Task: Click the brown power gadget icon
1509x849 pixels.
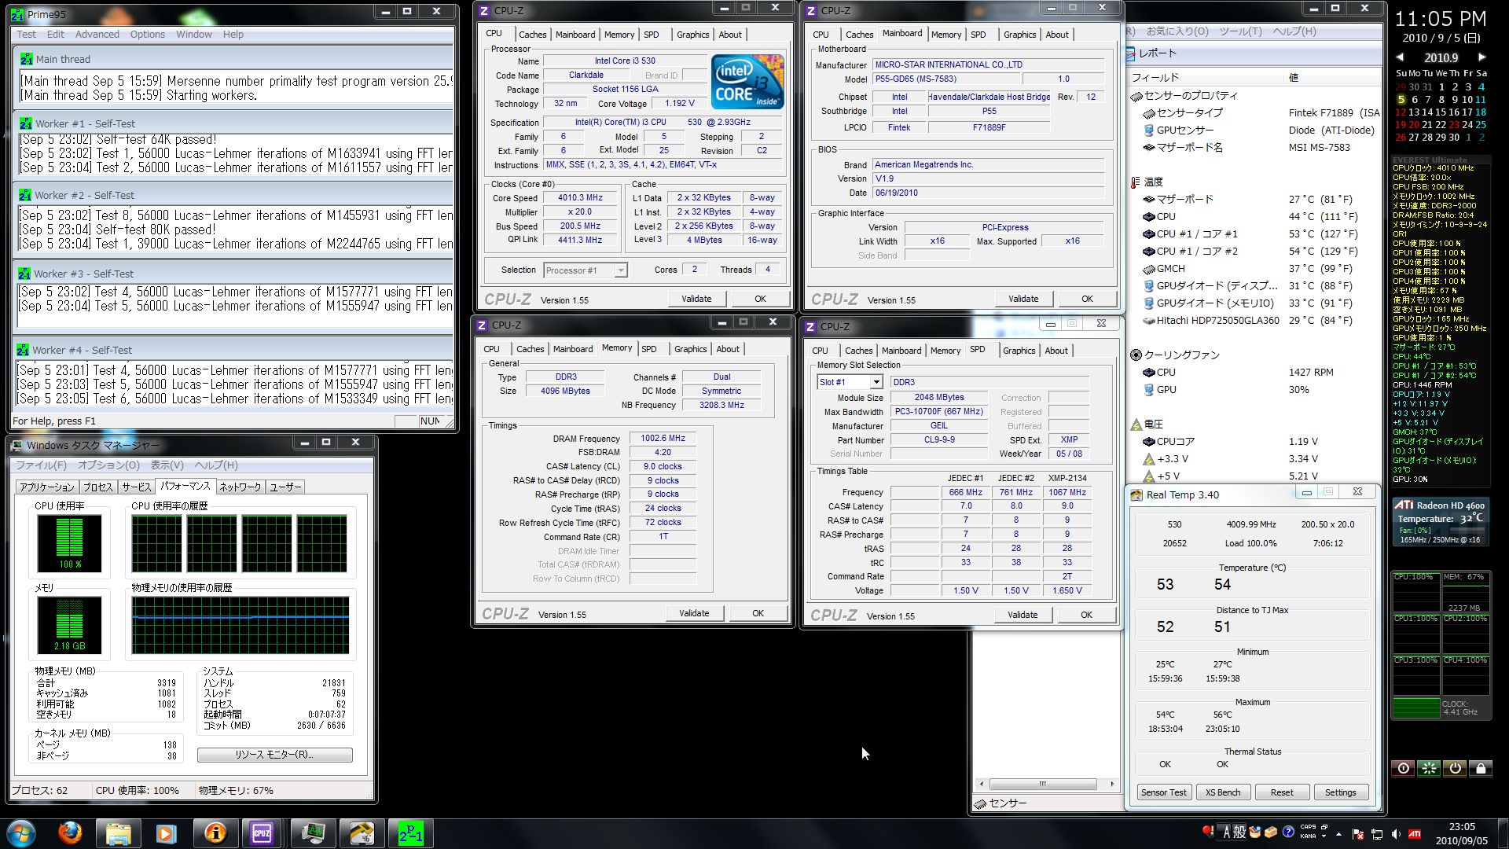Action: pos(1455,768)
